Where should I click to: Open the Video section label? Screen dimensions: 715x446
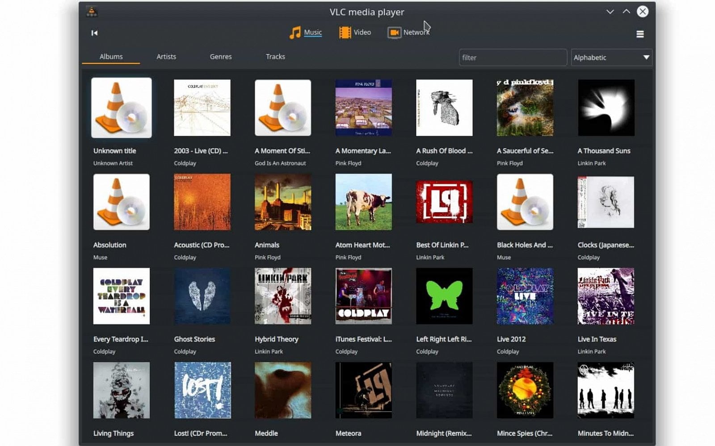tap(362, 32)
